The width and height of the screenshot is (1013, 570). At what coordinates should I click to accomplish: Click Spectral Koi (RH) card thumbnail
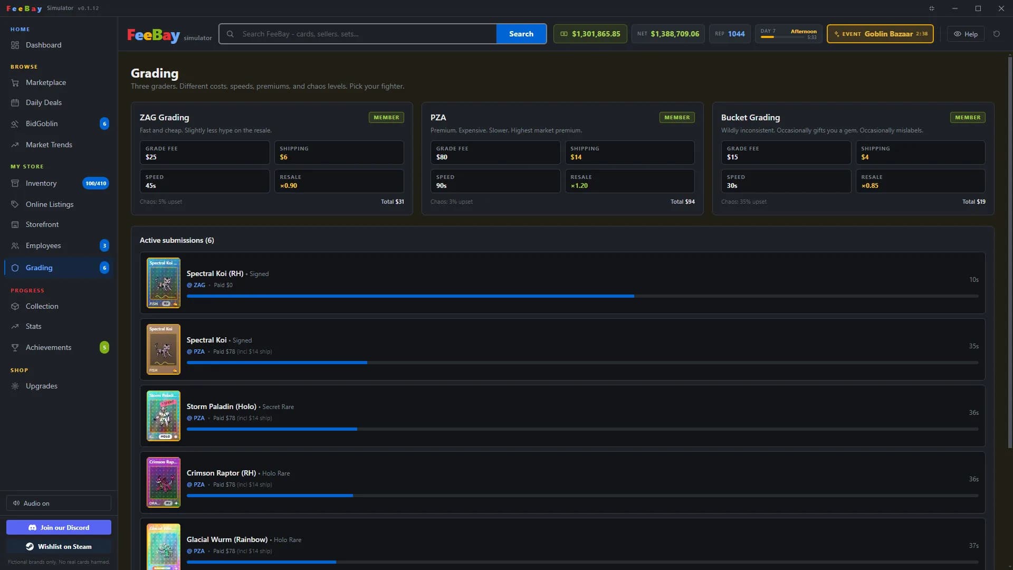click(x=164, y=283)
